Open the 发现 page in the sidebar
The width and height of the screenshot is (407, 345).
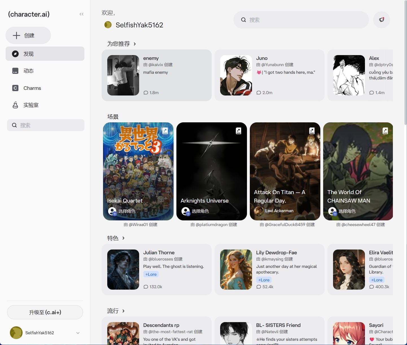(45, 54)
